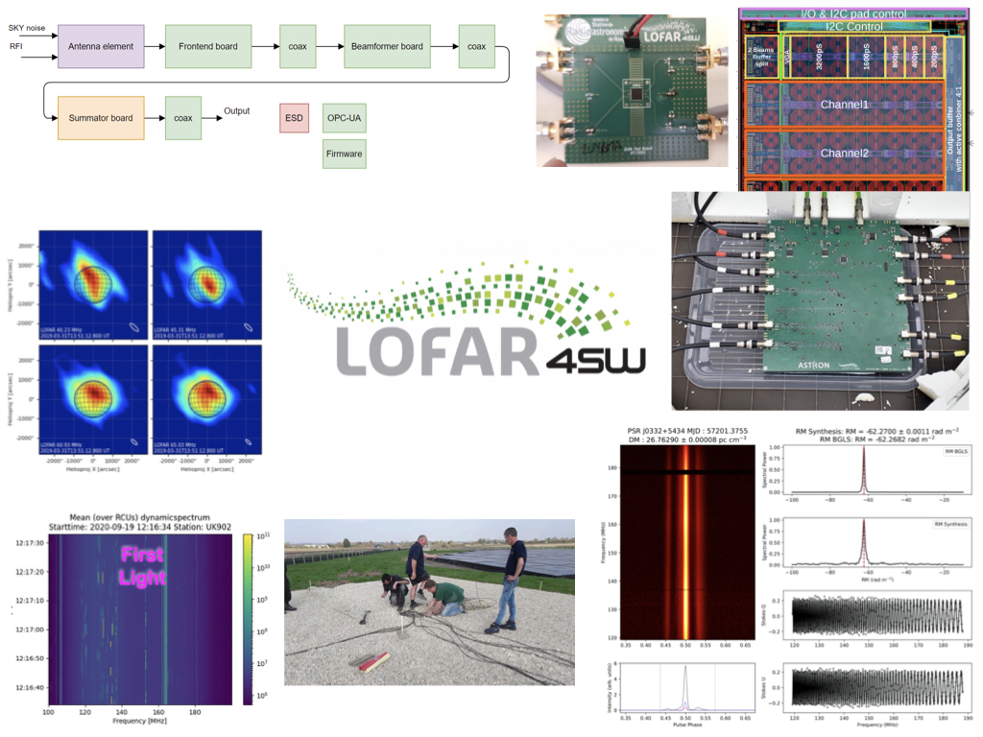Image resolution: width=983 pixels, height=737 pixels.
Task: Click the 'SKY noise' input label
Action: pos(26,28)
